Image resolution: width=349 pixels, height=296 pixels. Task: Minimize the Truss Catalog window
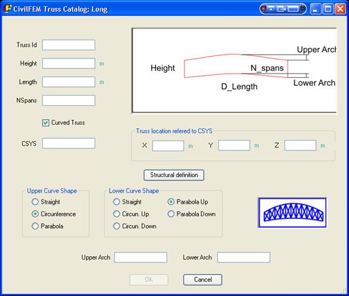(x=315, y=9)
